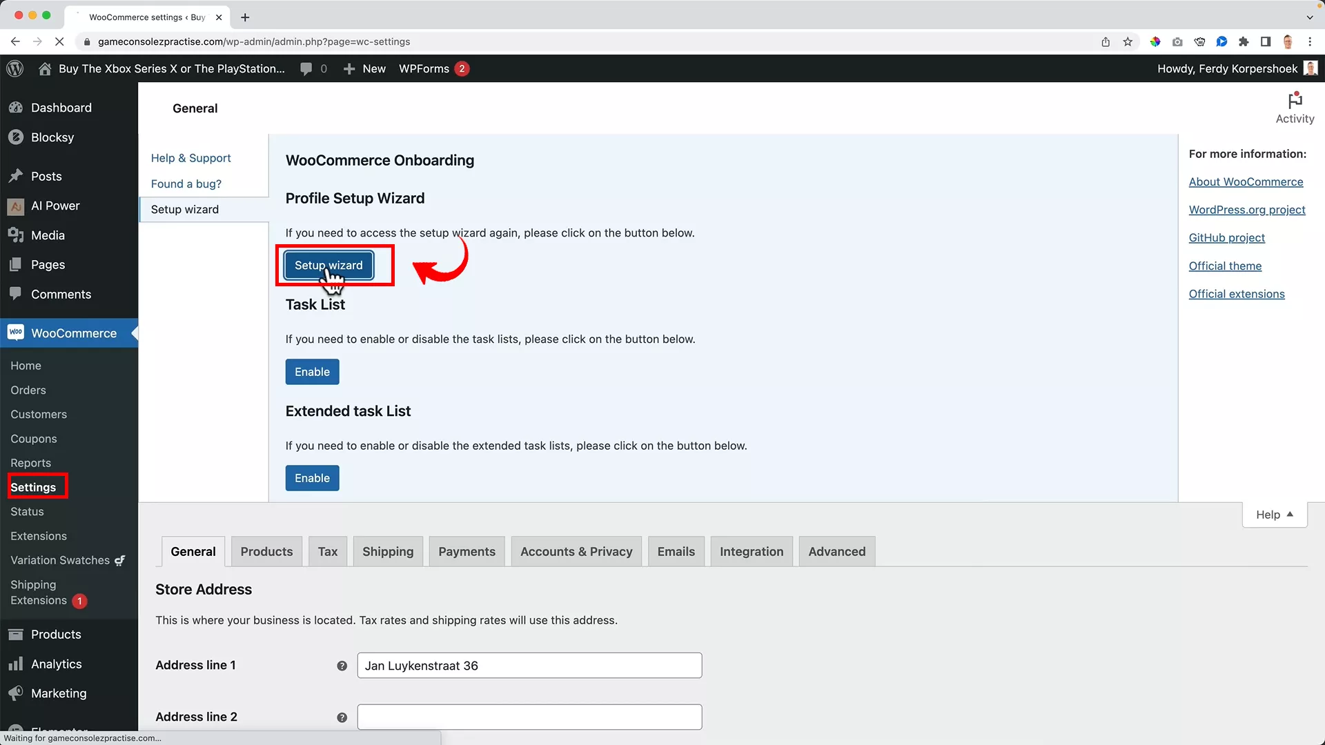The image size is (1325, 745).
Task: Collapse the WooCommerce sidebar submenu
Action: [135, 333]
